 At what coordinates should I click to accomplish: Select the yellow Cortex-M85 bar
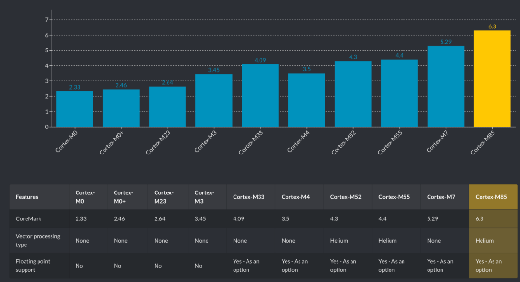point(492,78)
